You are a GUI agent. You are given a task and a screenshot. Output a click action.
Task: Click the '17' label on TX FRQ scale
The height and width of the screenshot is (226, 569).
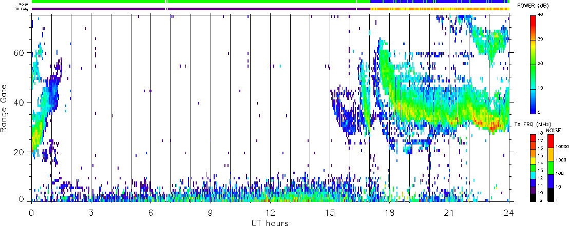tap(541, 140)
